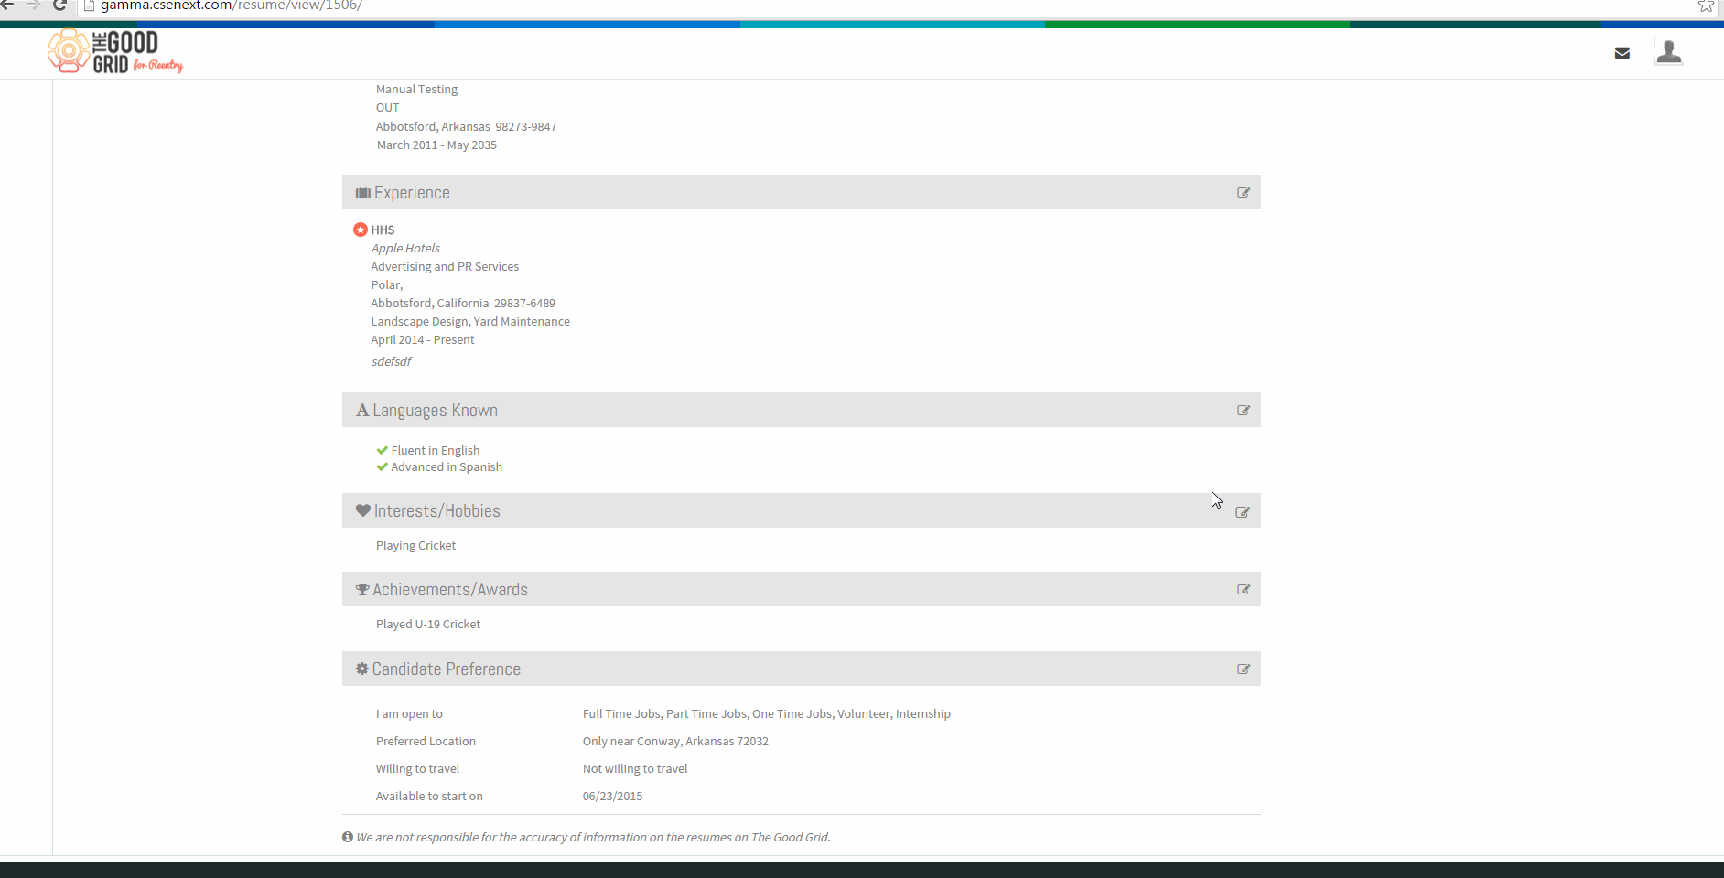
Task: Click the edit icon for Experience section
Action: coord(1244,193)
